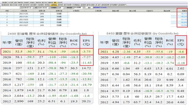Open the 持股賣出 tab
Image resolution: width=188 pixels, height=105 pixels.
32,3
